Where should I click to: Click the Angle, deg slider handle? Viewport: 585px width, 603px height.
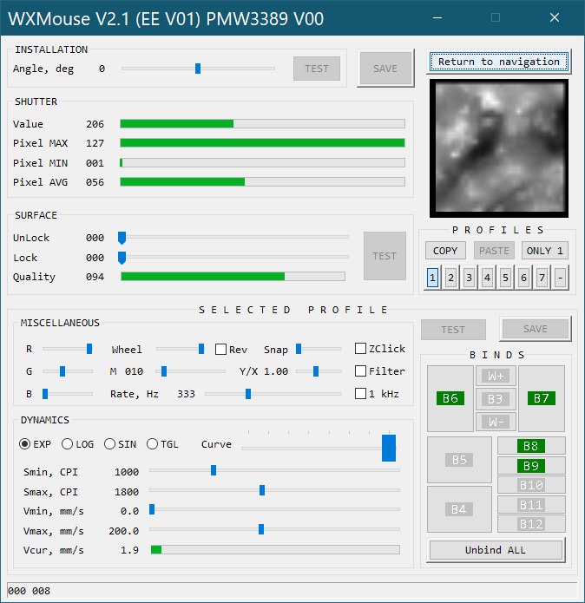click(198, 69)
